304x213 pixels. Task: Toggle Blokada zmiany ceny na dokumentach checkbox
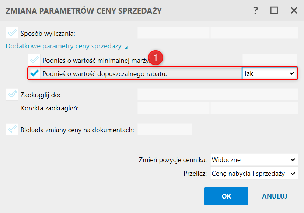click(12, 129)
